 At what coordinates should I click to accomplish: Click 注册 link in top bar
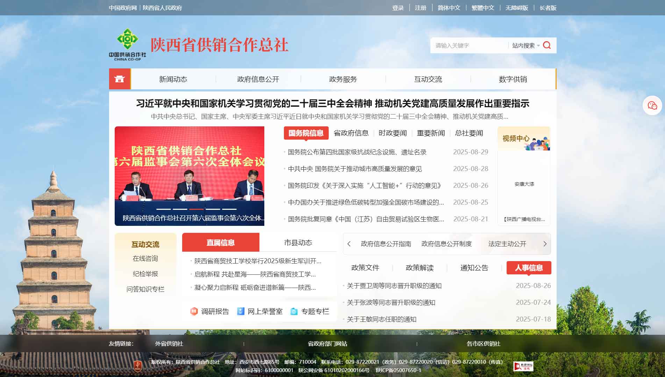click(x=421, y=8)
